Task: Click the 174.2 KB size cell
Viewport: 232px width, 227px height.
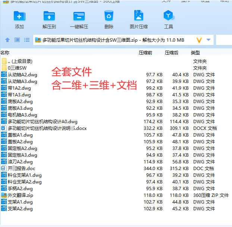Action: (153, 122)
